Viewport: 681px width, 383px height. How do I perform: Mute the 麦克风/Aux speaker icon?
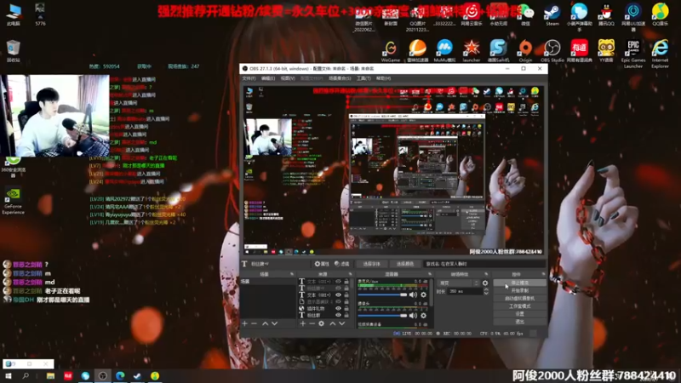click(x=413, y=294)
